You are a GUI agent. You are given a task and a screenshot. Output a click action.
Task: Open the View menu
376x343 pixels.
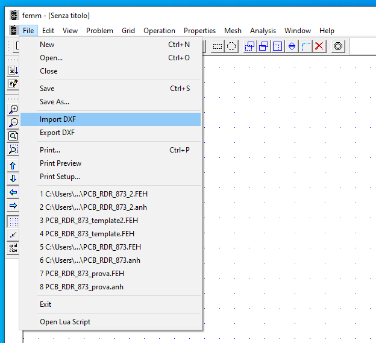(x=70, y=31)
